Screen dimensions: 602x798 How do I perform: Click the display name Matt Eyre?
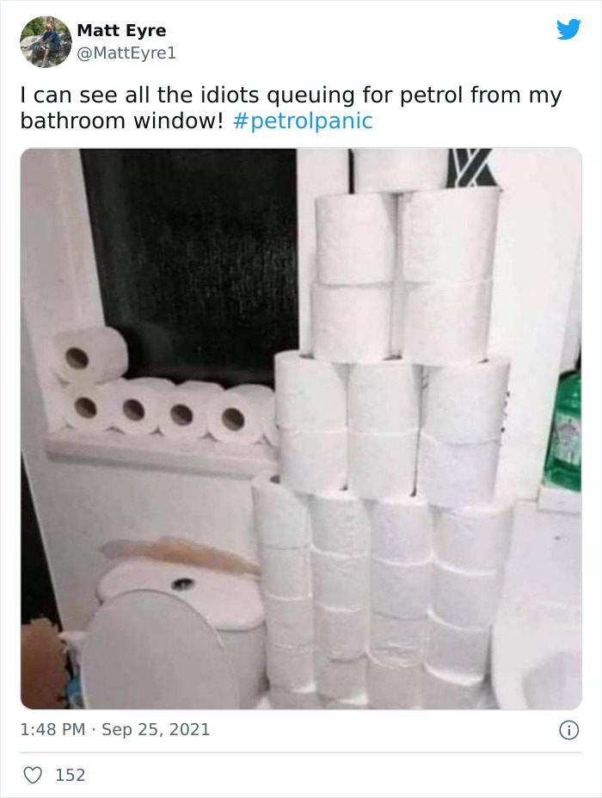[121, 30]
